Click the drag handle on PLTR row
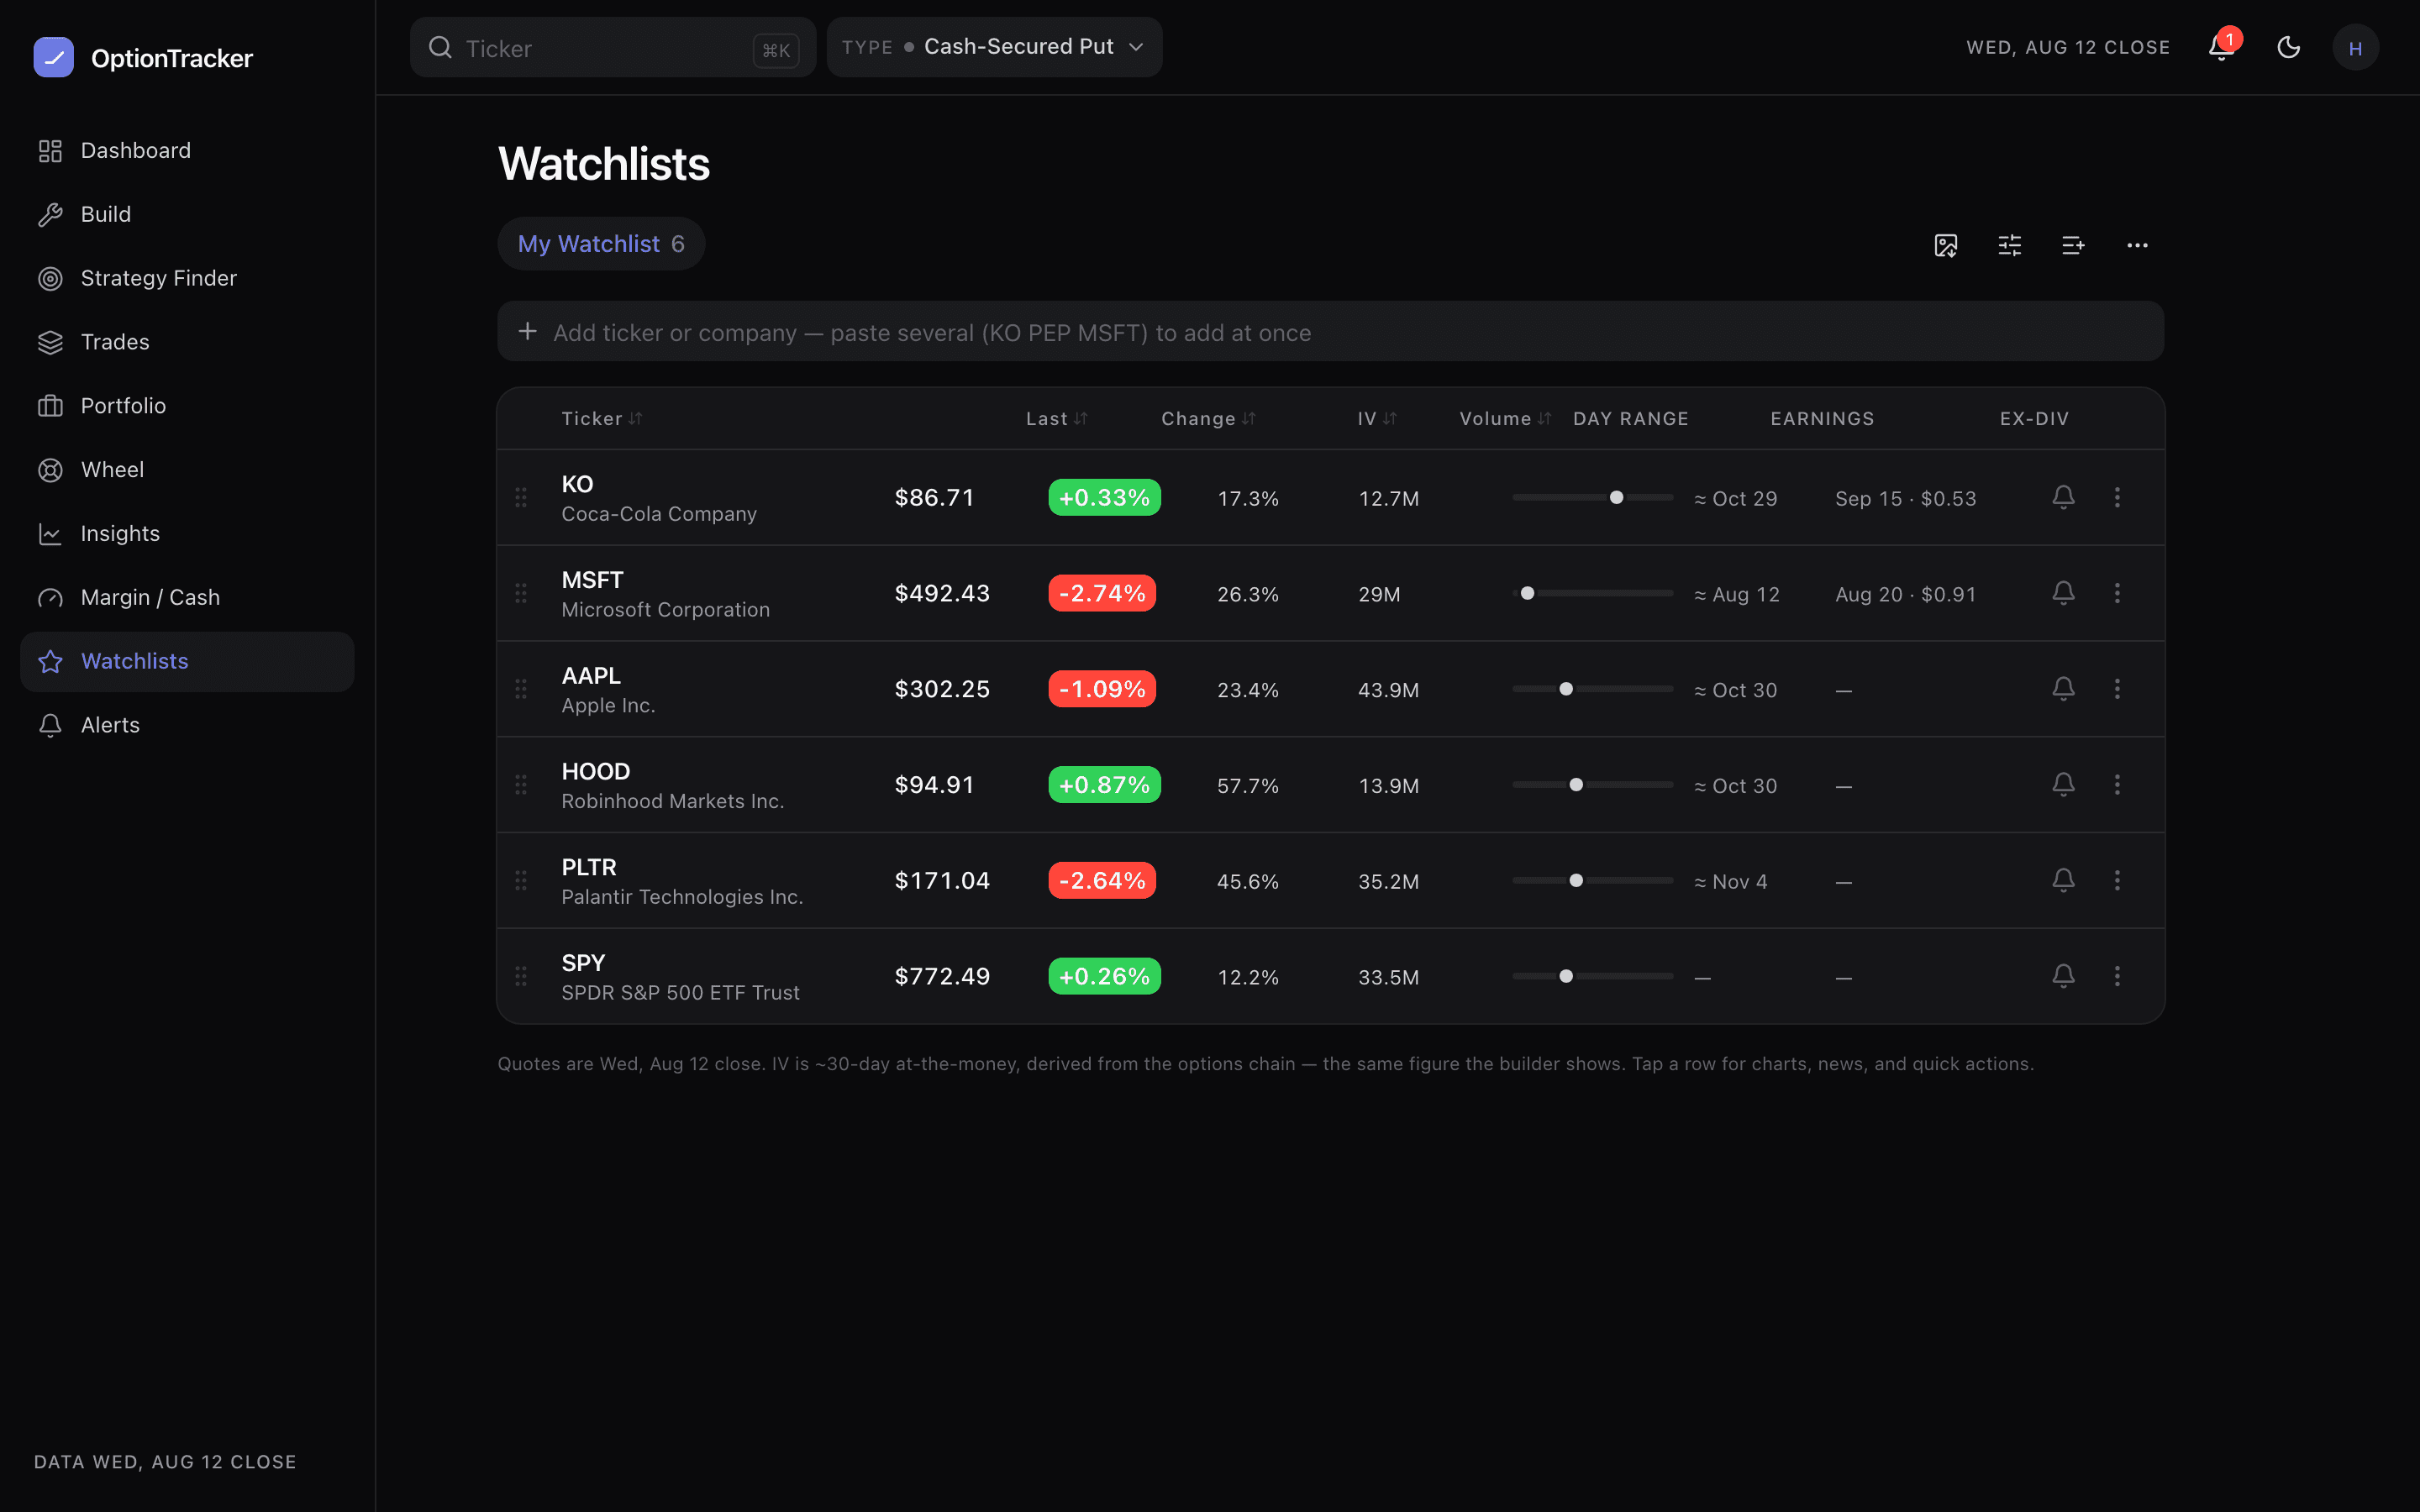 521,880
